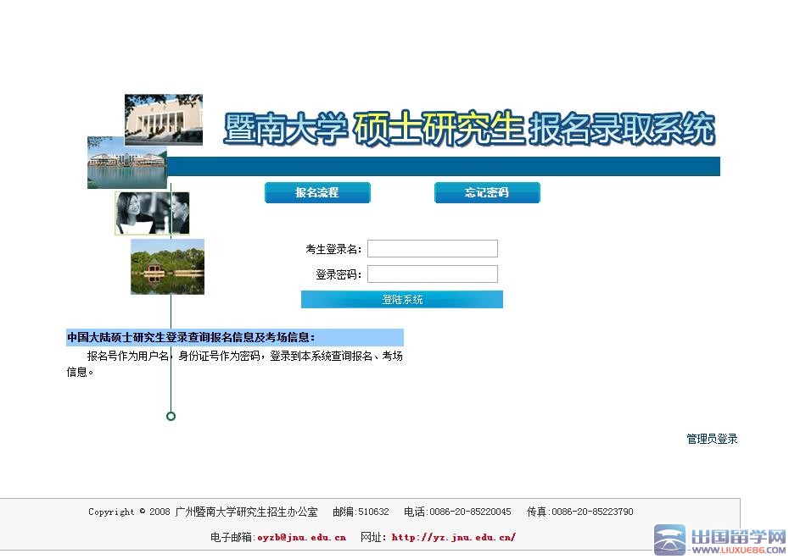Select the lakeside campus building photo

(126, 163)
